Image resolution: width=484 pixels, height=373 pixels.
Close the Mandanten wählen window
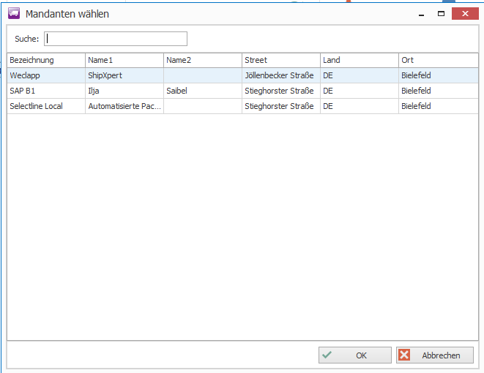click(x=465, y=14)
